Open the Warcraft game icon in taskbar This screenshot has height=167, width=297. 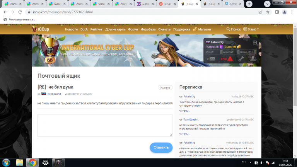click(x=58, y=162)
